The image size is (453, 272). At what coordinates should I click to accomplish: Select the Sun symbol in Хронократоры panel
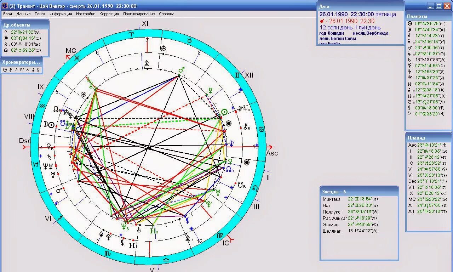[5, 70]
